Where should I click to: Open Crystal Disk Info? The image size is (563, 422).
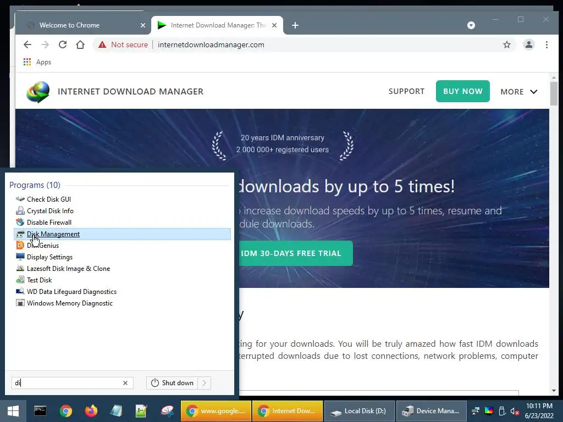tap(50, 210)
